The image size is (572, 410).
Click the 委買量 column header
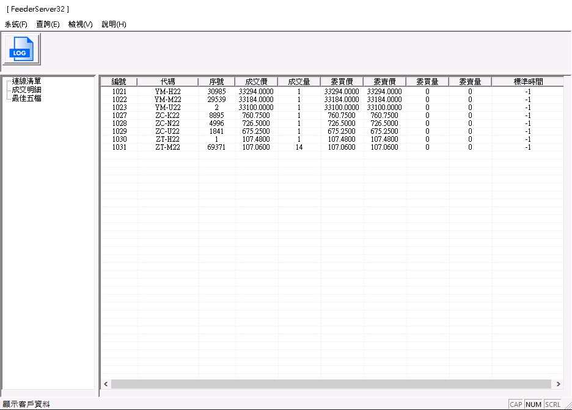[x=427, y=82]
